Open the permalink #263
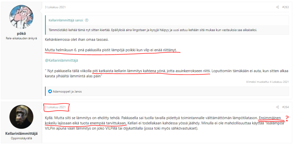295x144 pixels. [285, 7]
